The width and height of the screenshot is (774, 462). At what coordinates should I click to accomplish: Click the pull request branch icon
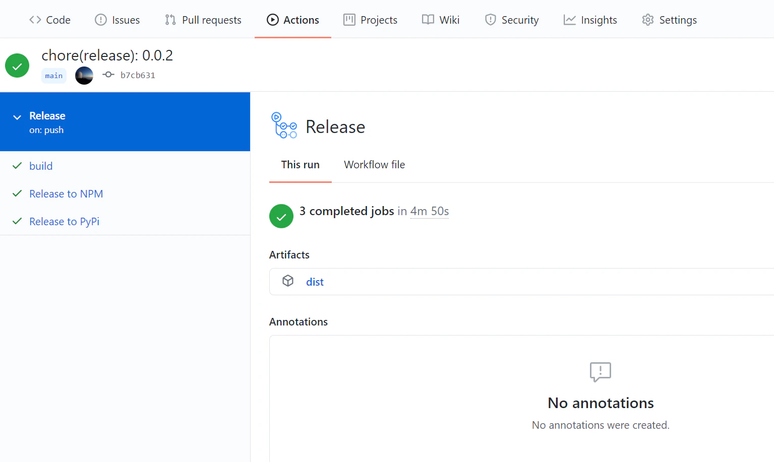point(170,20)
